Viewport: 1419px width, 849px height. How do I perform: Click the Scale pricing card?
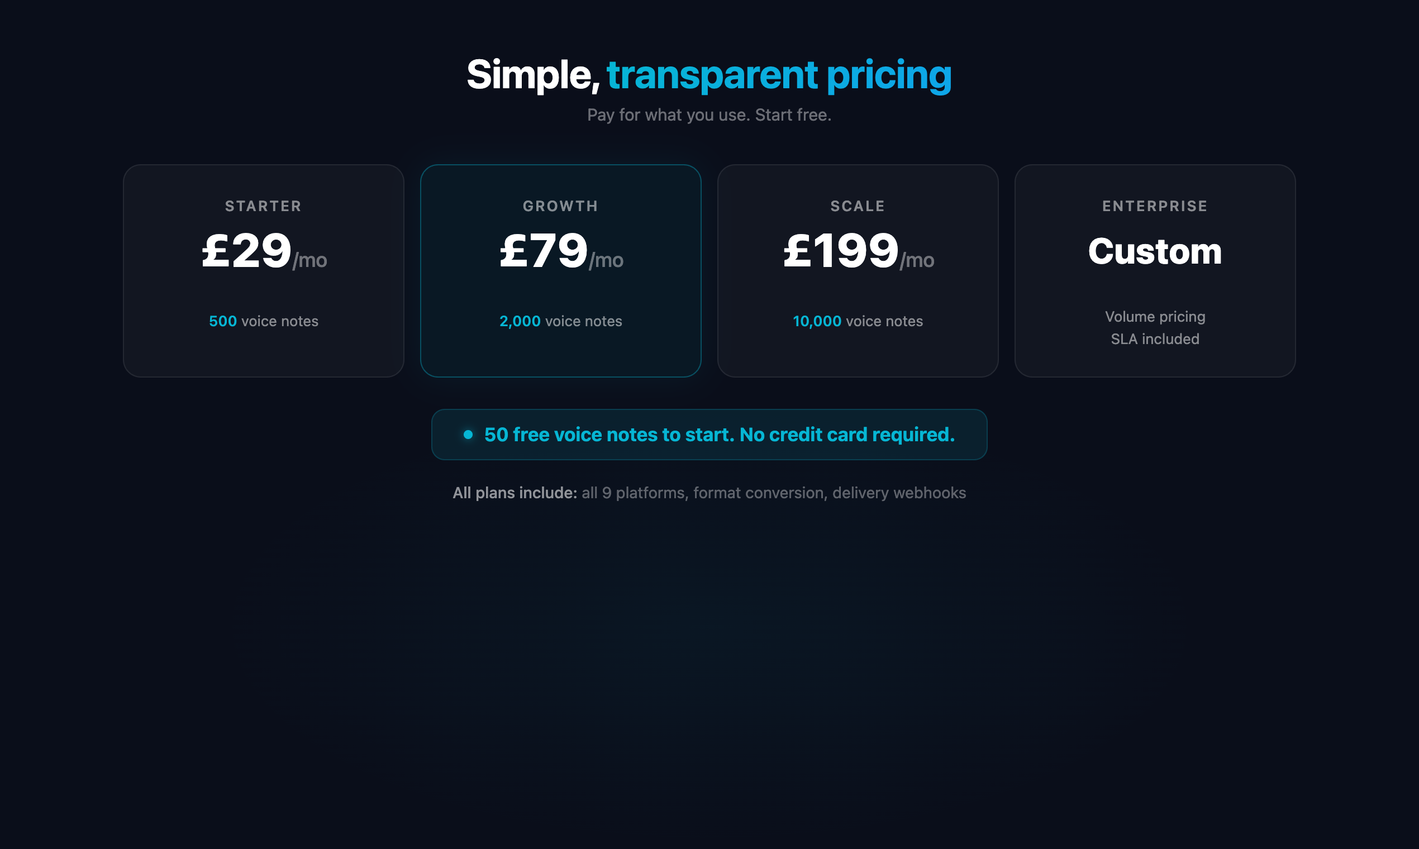pos(858,270)
